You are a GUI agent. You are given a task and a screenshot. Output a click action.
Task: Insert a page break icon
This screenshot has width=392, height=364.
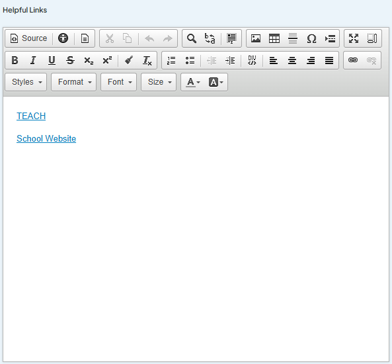[330, 38]
